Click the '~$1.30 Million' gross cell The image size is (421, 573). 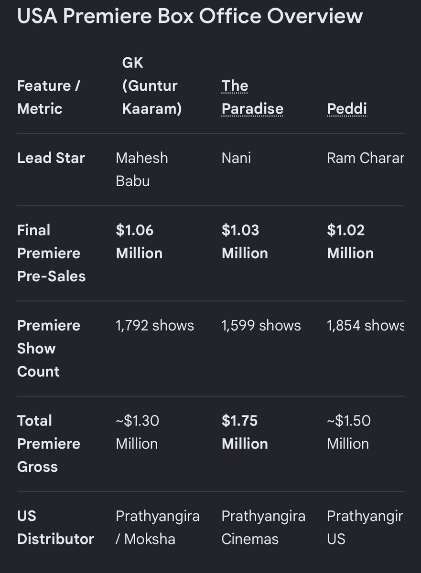pos(138,432)
